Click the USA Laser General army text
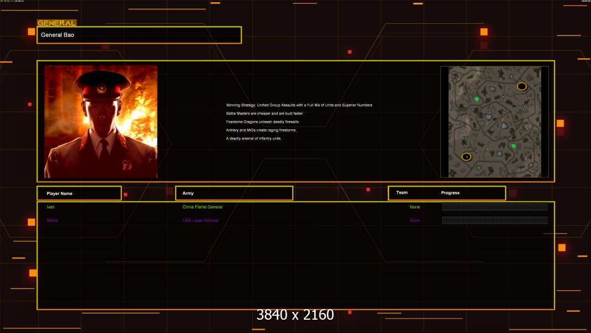 point(201,220)
